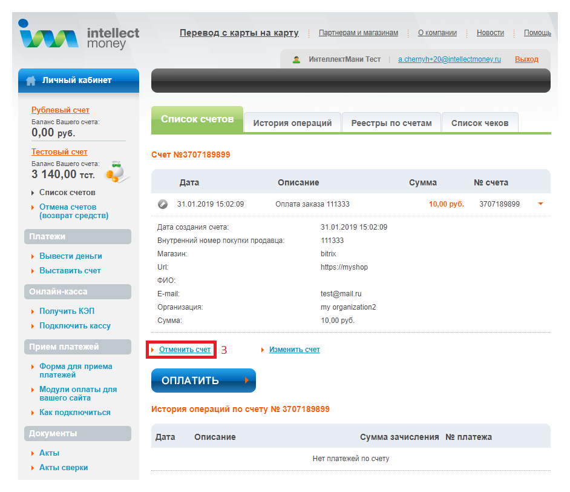Open Модули оплаты для вашего сайта
The width and height of the screenshot is (570, 492).
point(78,393)
